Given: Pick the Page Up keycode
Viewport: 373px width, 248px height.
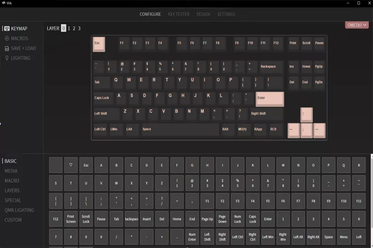Looking at the screenshot, I should 207,219.
